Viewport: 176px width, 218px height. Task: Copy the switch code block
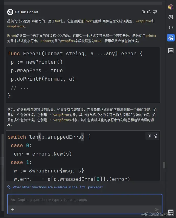point(149,136)
